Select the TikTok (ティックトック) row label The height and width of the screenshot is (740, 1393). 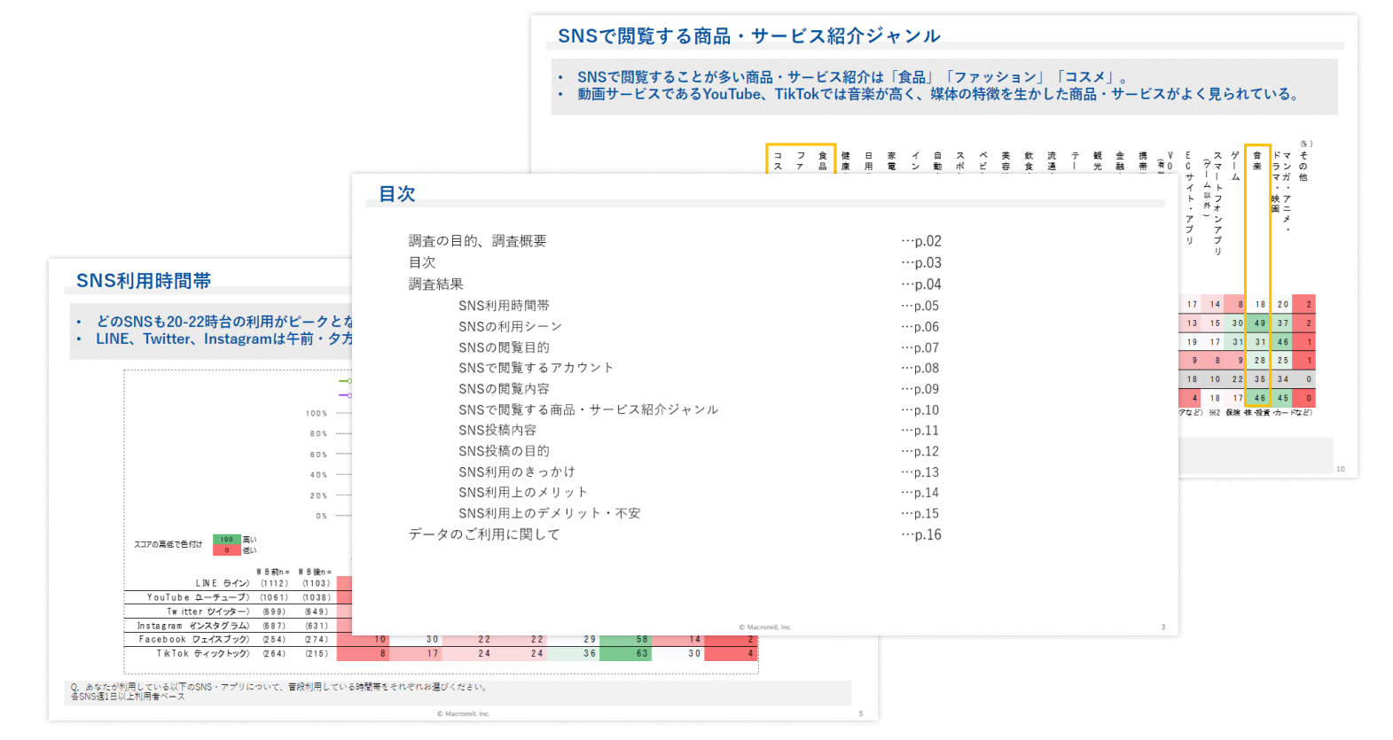tap(203, 653)
